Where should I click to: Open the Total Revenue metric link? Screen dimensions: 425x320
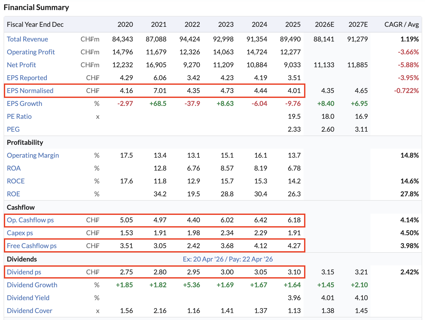coord(28,39)
